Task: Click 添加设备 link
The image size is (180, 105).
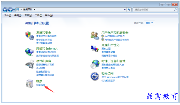Action: click(x=41, y=68)
